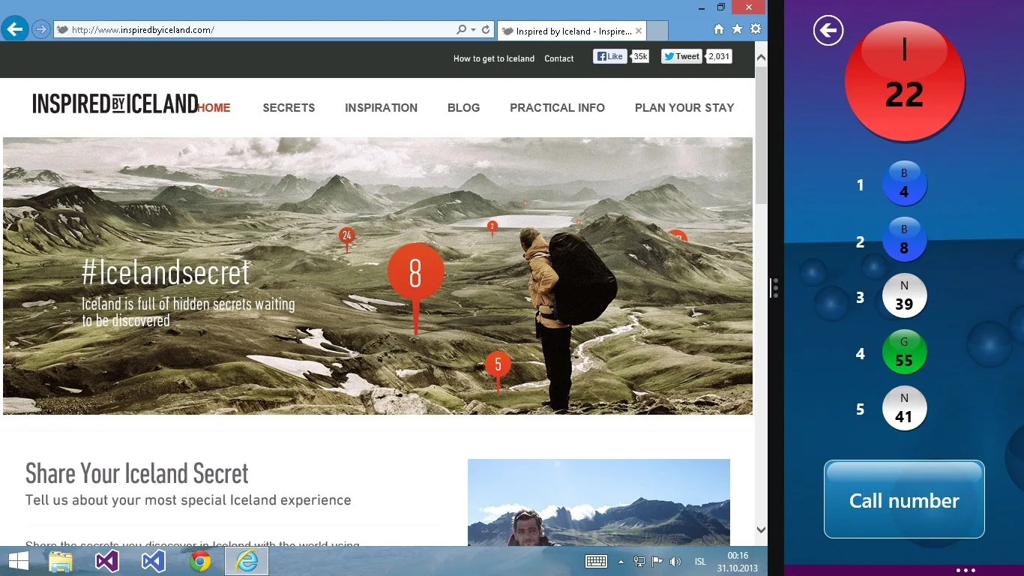The width and height of the screenshot is (1024, 576).
Task: Open the touch keyboard tray icon
Action: [x=596, y=562]
